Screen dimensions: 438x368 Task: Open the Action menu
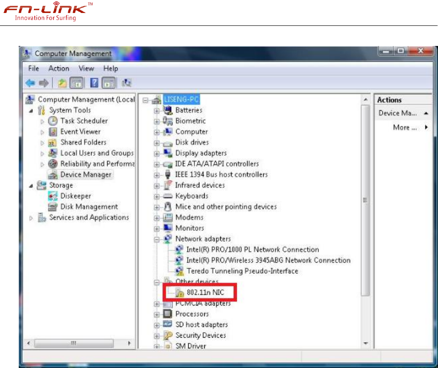coord(59,68)
